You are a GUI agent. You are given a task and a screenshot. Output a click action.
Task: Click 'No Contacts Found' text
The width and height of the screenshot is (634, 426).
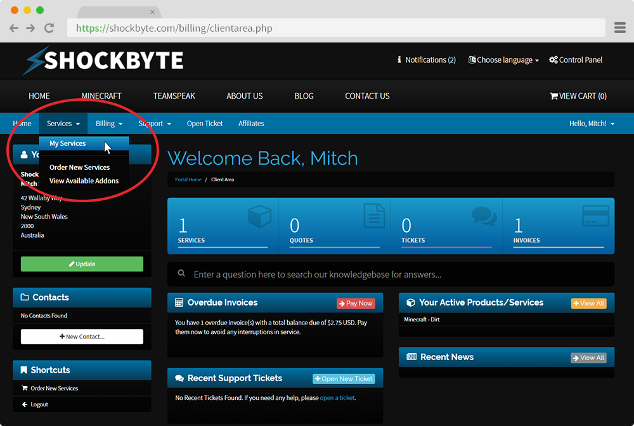(x=44, y=316)
